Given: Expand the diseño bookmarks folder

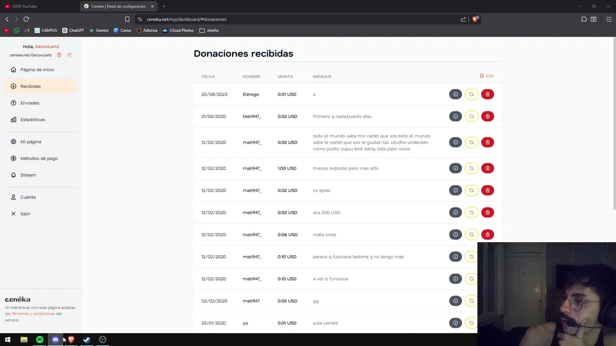Looking at the screenshot, I should (209, 30).
